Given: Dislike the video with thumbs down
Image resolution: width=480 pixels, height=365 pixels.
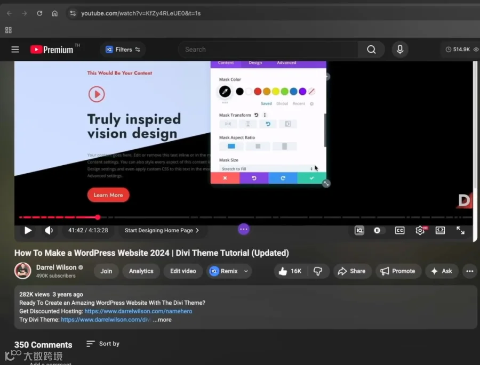Looking at the screenshot, I should pyautogui.click(x=318, y=271).
